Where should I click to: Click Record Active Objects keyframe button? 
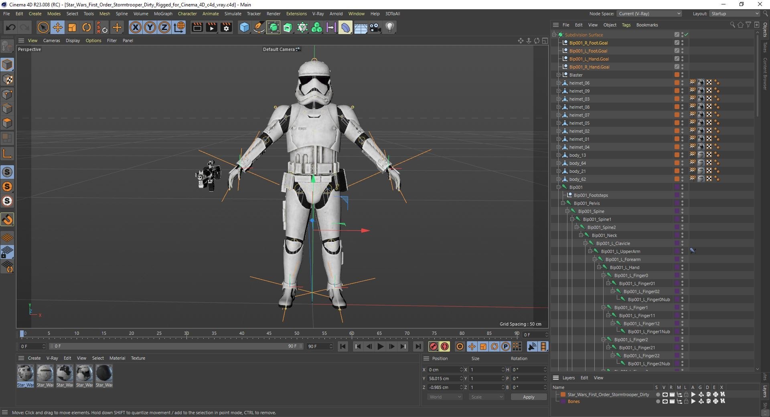coord(434,346)
